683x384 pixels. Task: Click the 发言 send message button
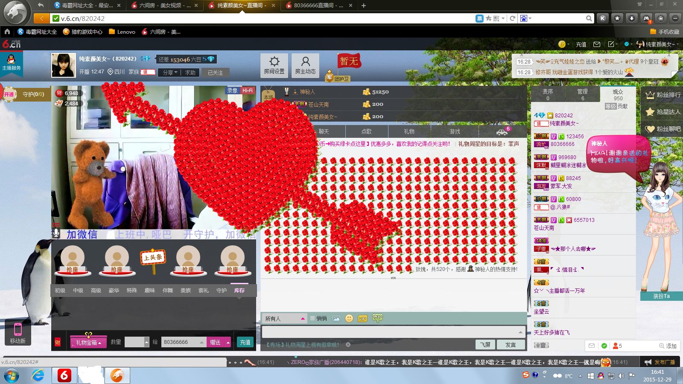pos(511,345)
